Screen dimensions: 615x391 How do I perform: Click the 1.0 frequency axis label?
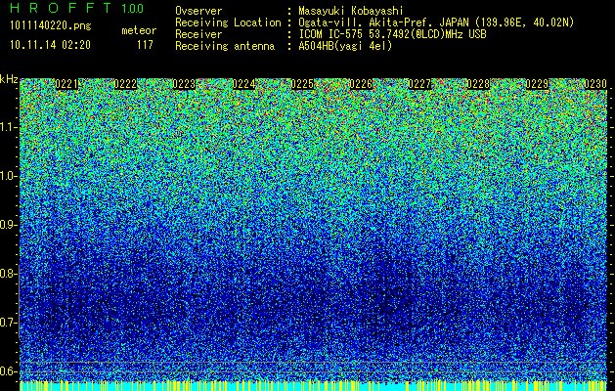tap(8, 177)
